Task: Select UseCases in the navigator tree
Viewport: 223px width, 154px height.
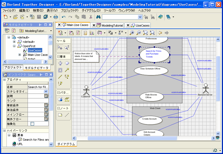Action: tap(35, 50)
